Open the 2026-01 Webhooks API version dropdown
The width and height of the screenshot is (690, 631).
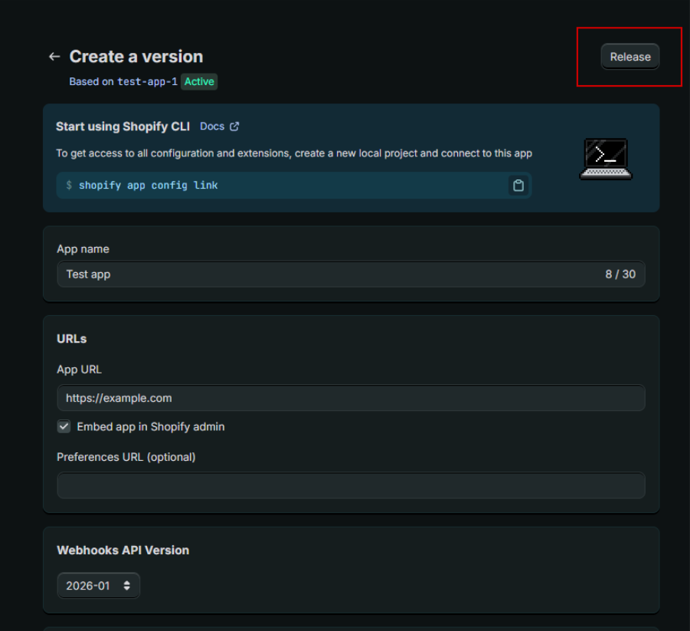click(x=98, y=586)
